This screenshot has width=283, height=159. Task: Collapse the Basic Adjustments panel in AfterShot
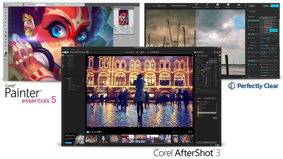pos(195,56)
